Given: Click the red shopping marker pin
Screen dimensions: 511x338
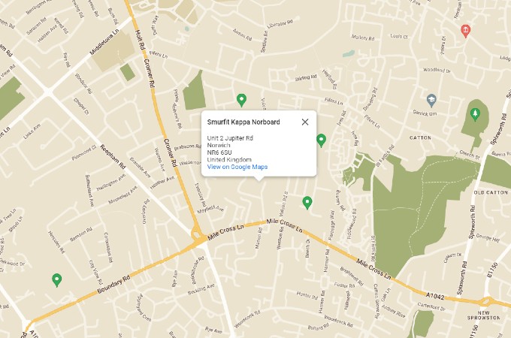Looking at the screenshot, I should pos(465,31).
